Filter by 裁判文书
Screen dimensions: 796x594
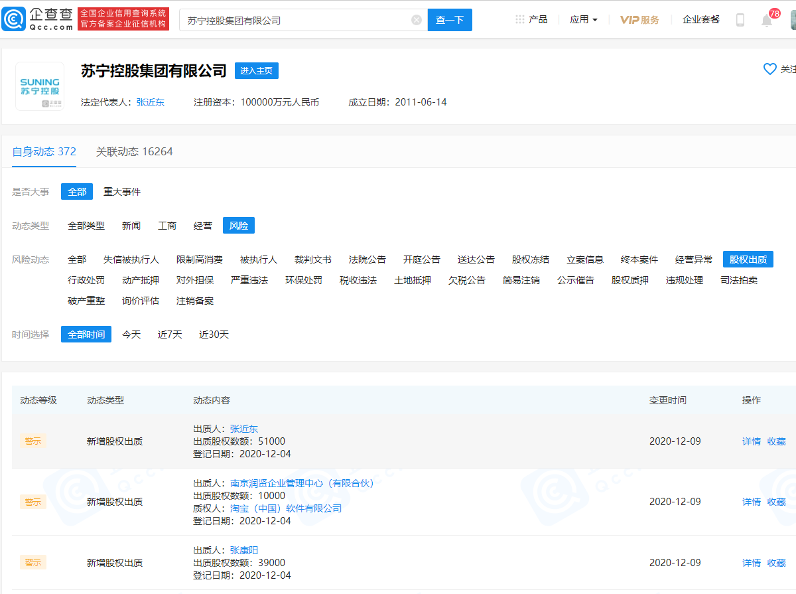[313, 260]
